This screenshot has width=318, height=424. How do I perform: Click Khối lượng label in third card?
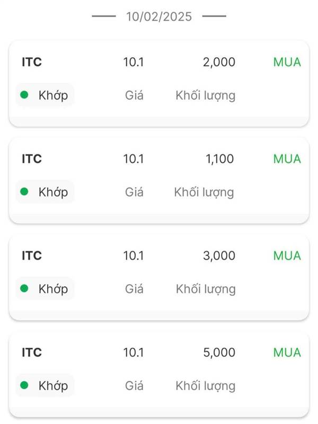(206, 289)
